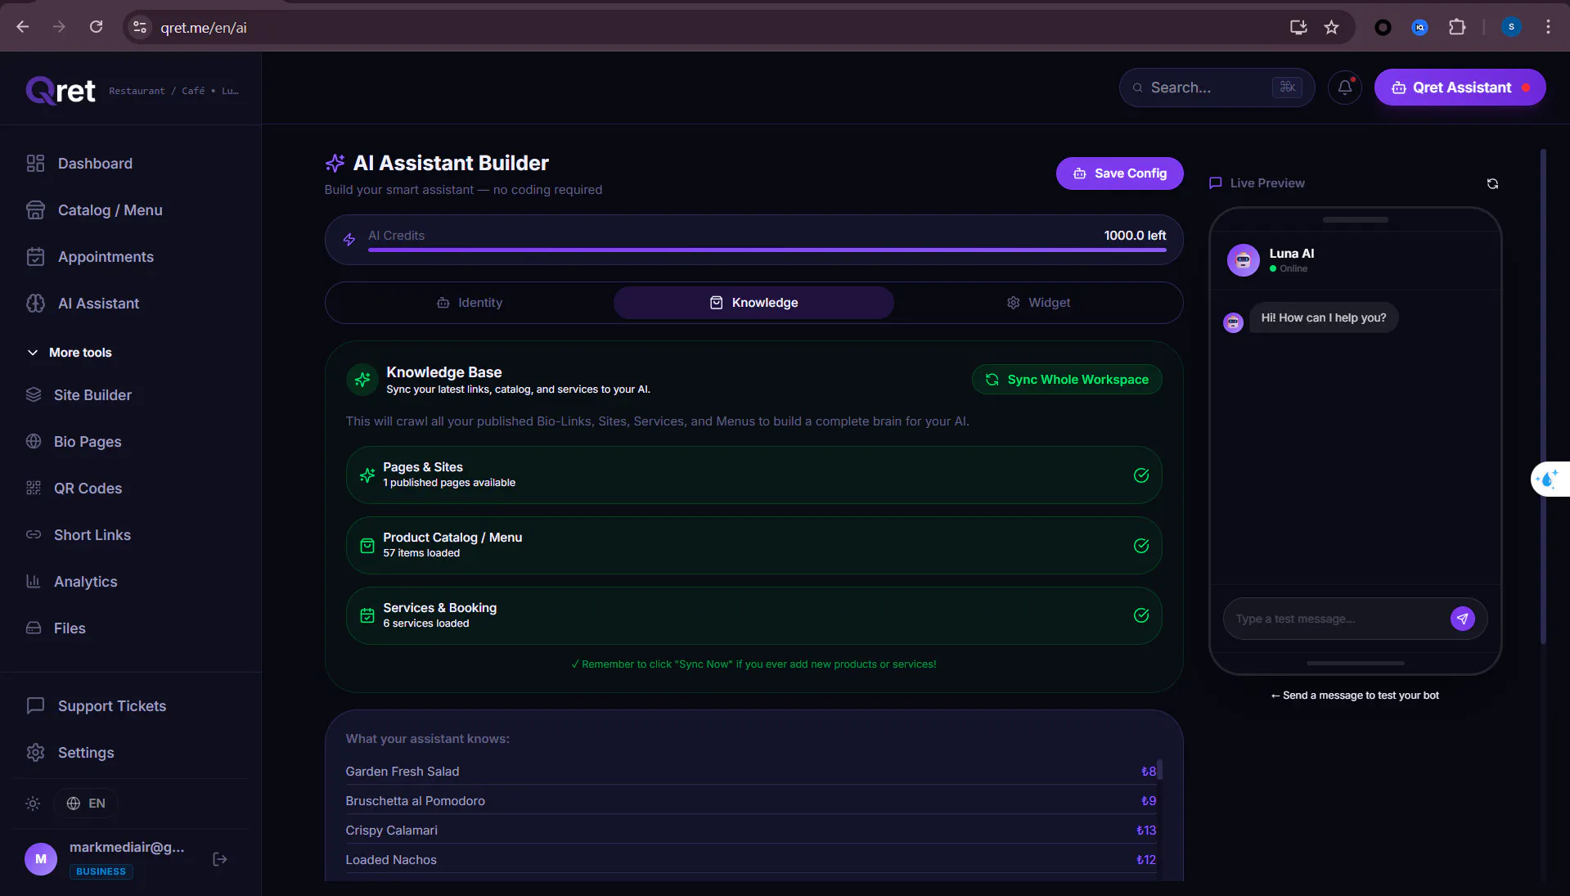Click the Bio Pages globe icon

34,442
